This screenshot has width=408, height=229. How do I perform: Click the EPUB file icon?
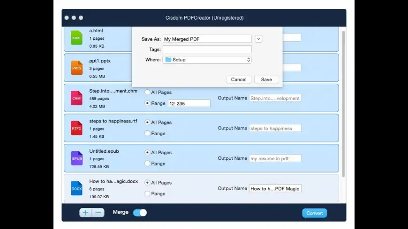click(77, 158)
